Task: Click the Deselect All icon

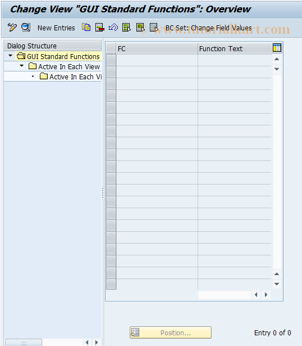Action: (x=154, y=28)
